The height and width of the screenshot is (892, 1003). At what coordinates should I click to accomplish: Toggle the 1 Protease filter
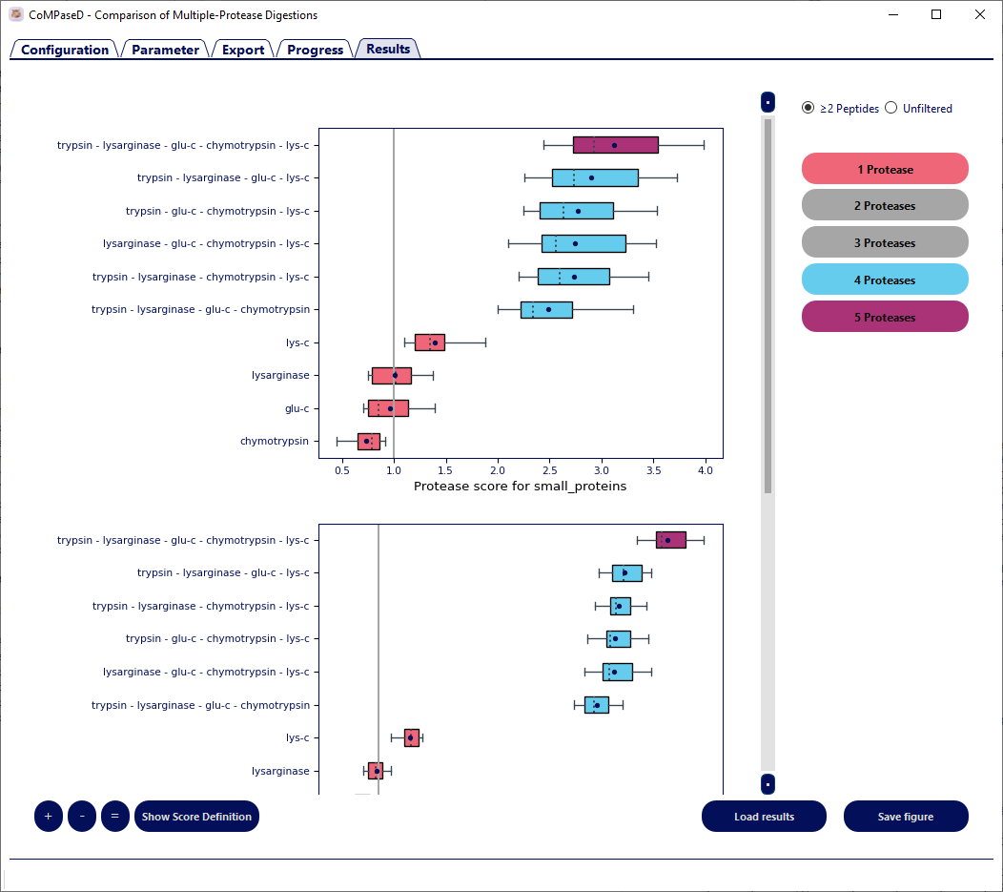click(885, 169)
